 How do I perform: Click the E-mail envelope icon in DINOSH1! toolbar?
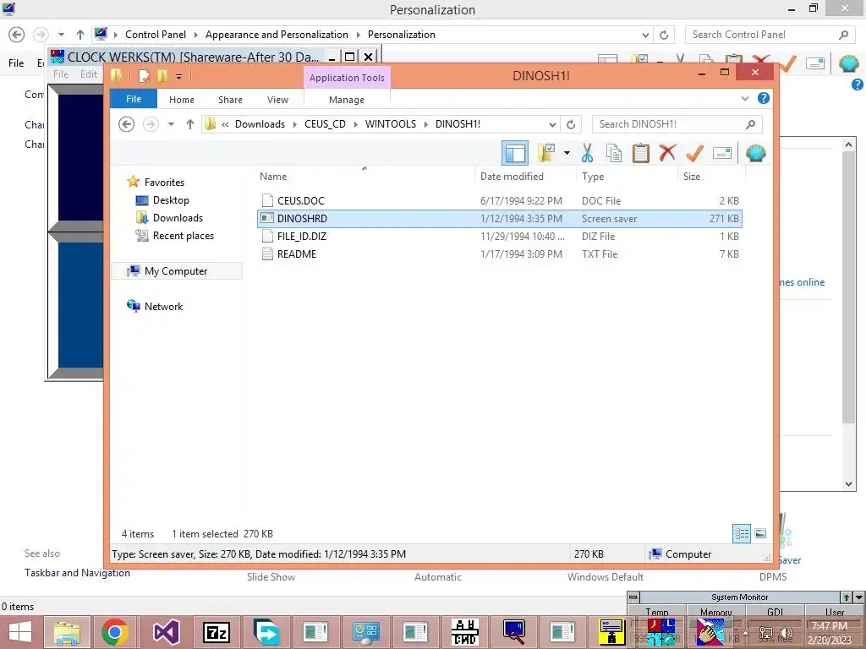[x=722, y=153]
